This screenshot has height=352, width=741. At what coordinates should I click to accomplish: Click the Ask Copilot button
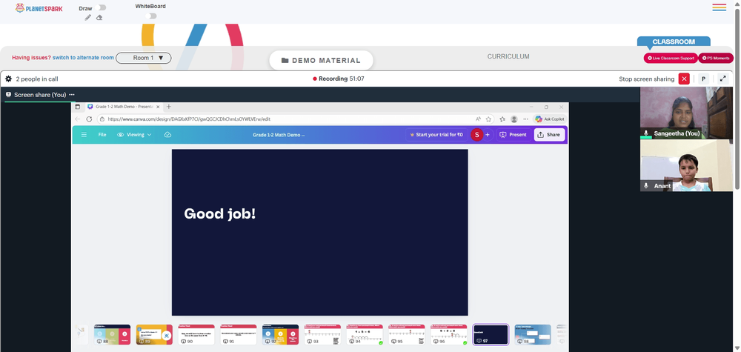point(549,119)
